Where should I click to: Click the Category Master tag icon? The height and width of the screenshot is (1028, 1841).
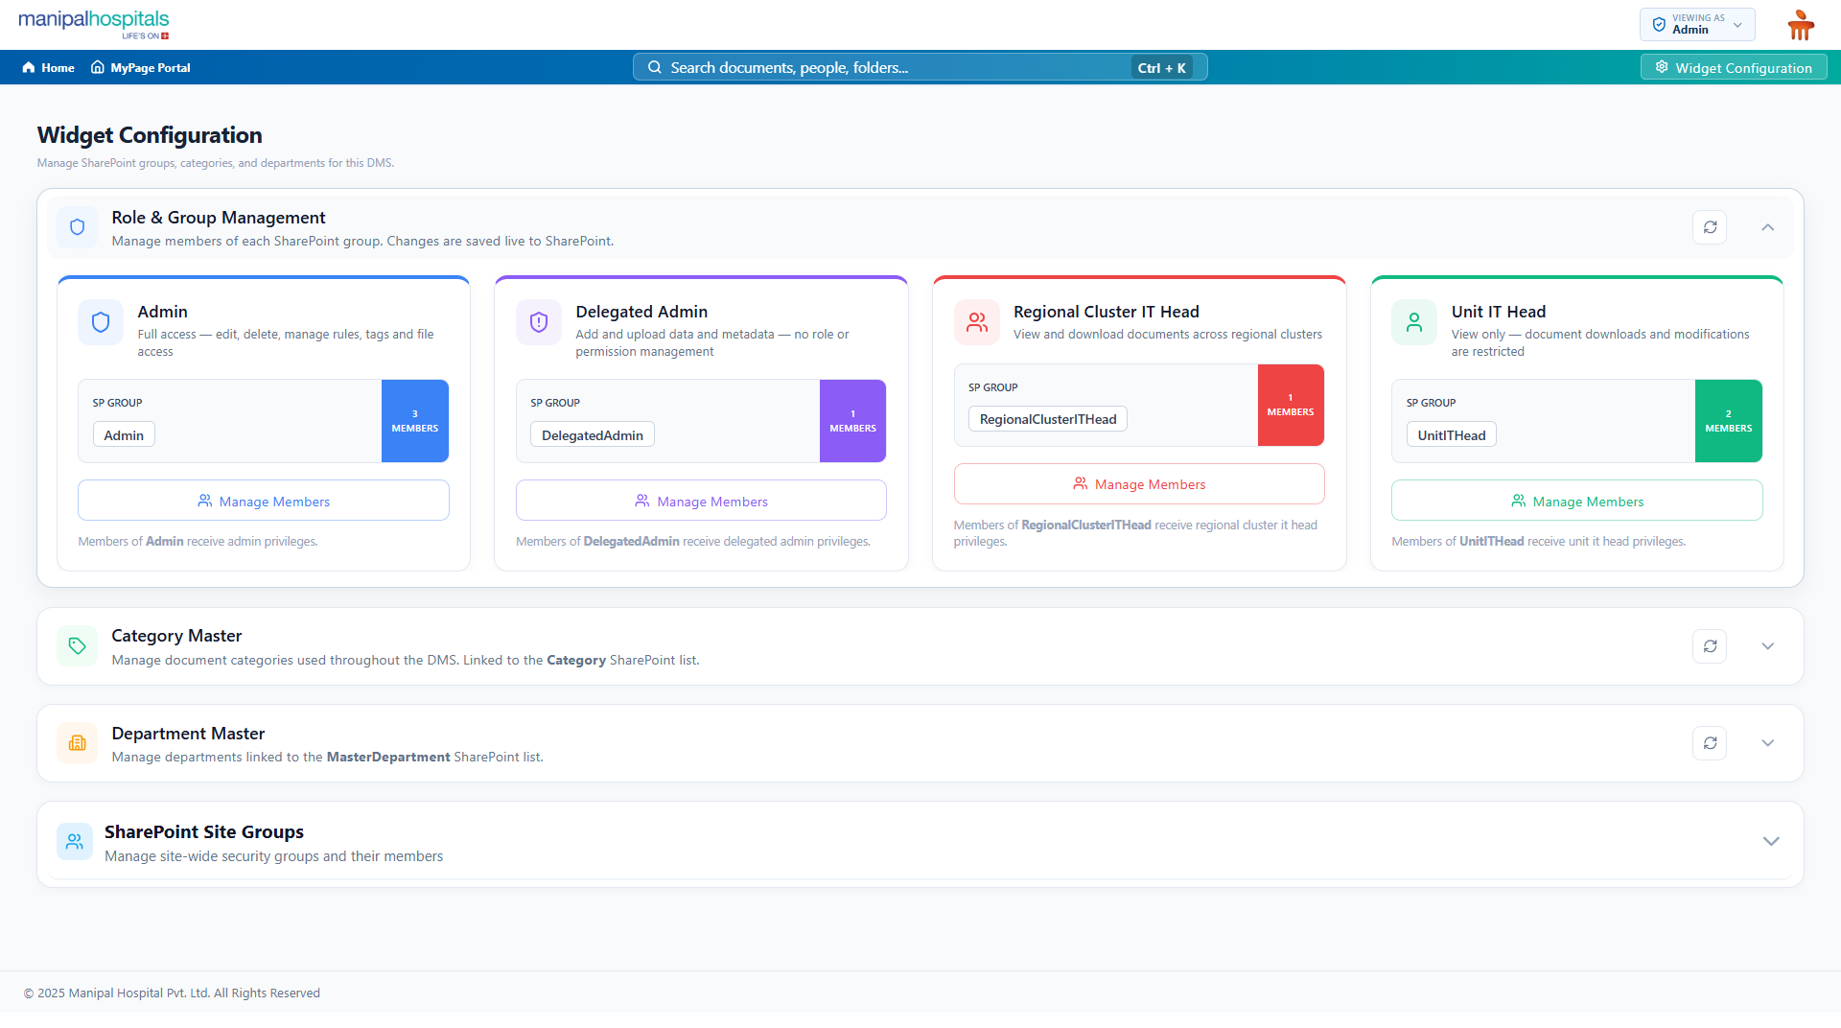(77, 646)
